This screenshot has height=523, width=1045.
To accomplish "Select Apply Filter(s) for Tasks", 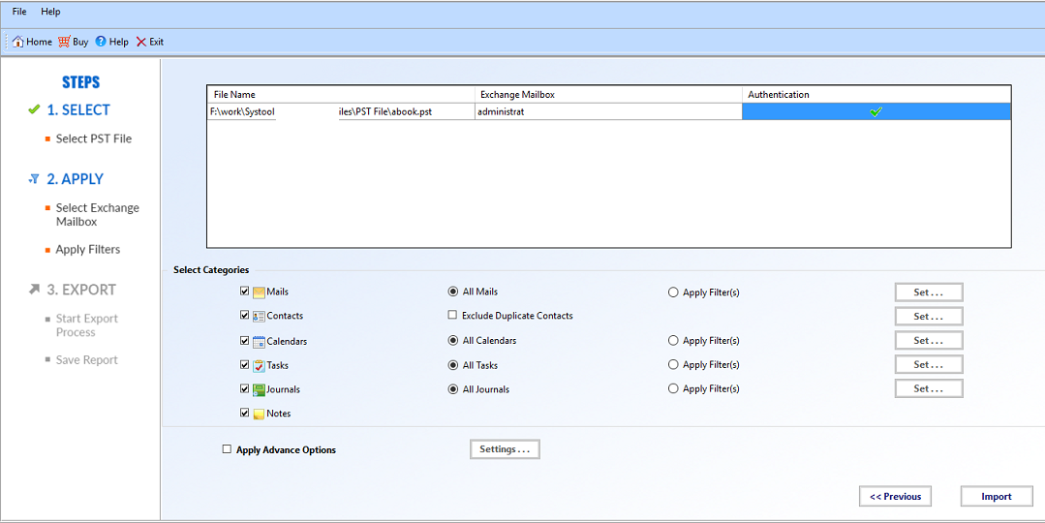I will click(x=673, y=364).
